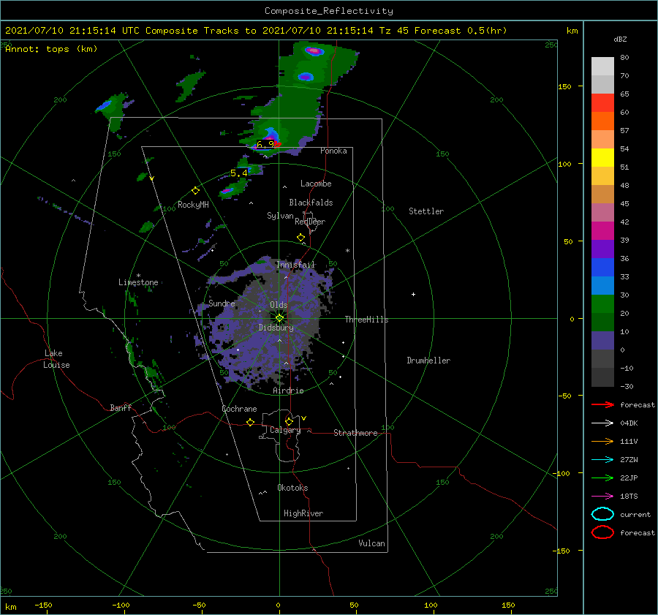Click the Lacombe city label
The width and height of the screenshot is (658, 615).
[316, 184]
